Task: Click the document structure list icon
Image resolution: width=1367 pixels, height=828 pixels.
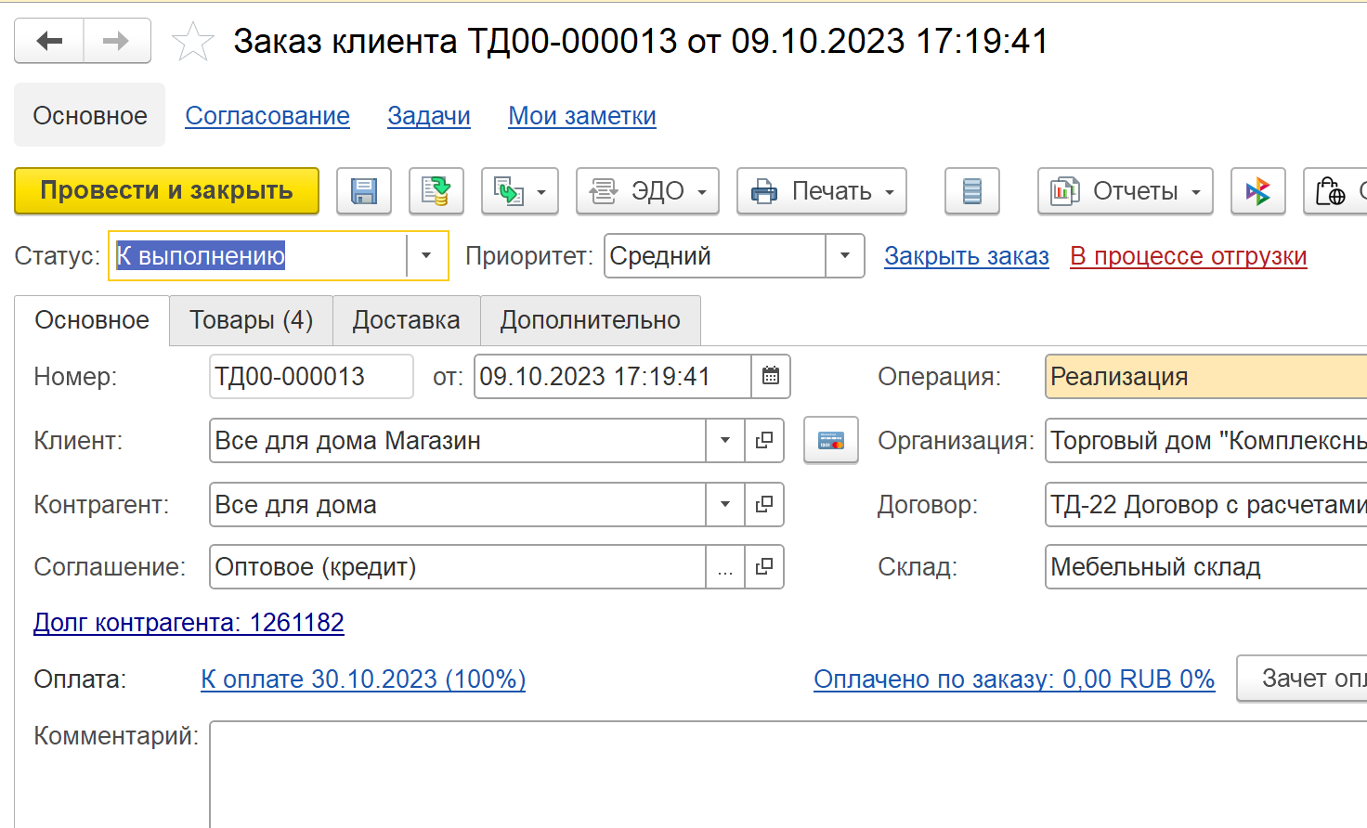Action: coord(972,191)
